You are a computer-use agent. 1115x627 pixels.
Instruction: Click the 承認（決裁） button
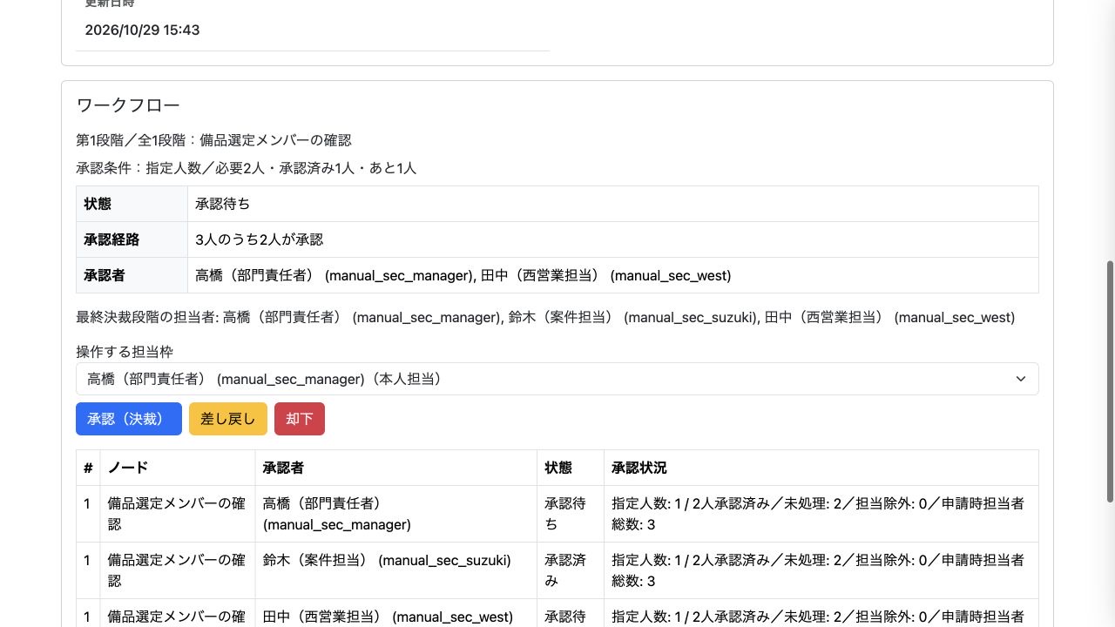click(x=129, y=419)
